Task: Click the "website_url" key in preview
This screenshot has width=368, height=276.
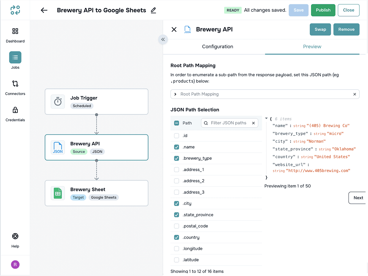Action: (289, 165)
